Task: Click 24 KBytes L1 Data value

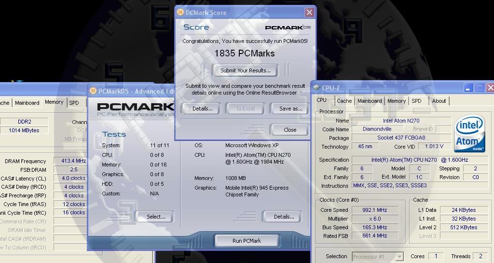Action: click(464, 210)
